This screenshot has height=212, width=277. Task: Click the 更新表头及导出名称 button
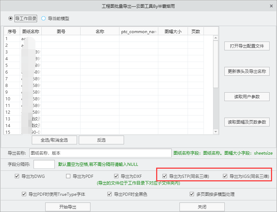(247, 71)
